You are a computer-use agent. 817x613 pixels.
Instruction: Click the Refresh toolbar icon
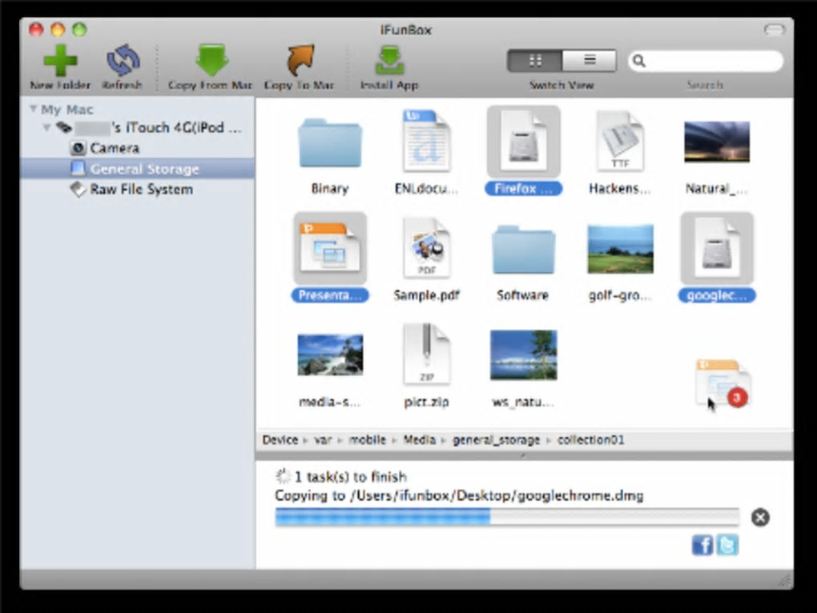123,60
